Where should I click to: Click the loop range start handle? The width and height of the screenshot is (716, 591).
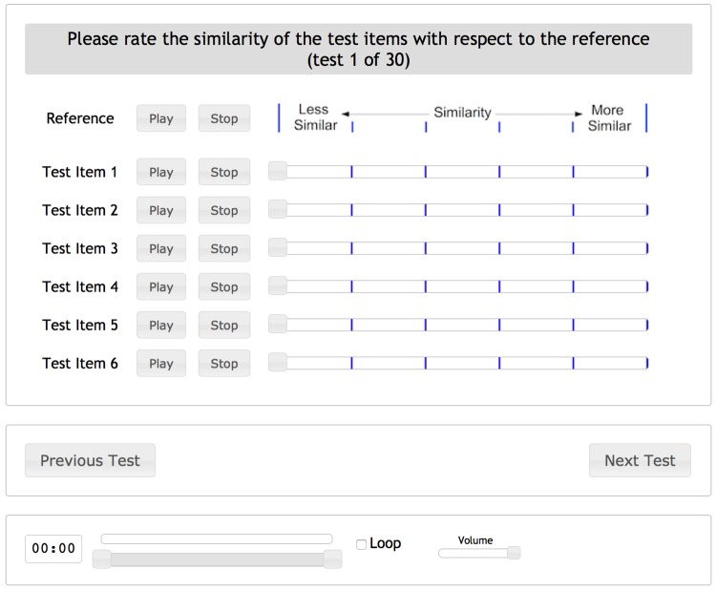(x=101, y=559)
